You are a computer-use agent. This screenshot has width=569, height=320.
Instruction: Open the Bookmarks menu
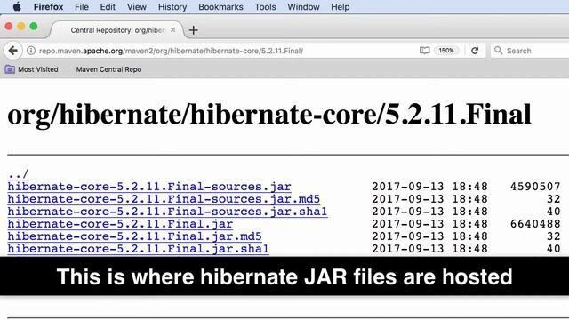[x=220, y=7]
